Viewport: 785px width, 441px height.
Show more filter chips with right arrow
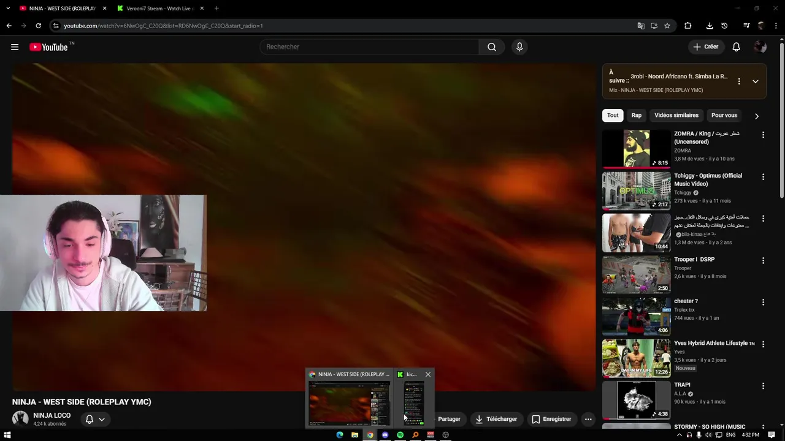click(756, 116)
